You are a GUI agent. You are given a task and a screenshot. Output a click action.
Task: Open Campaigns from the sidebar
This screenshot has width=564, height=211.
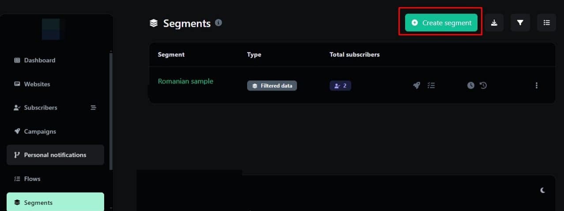coord(40,132)
